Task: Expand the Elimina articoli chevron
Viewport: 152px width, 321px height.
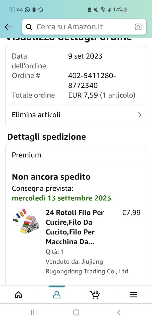Action: click(x=140, y=115)
